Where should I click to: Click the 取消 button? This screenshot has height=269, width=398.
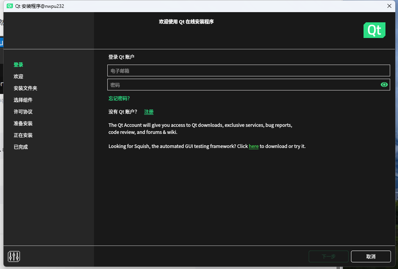coord(371,256)
